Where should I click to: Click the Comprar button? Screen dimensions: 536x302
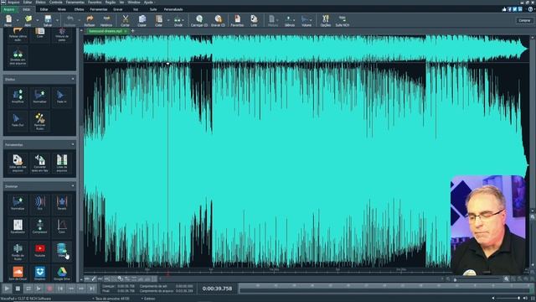[x=524, y=20]
